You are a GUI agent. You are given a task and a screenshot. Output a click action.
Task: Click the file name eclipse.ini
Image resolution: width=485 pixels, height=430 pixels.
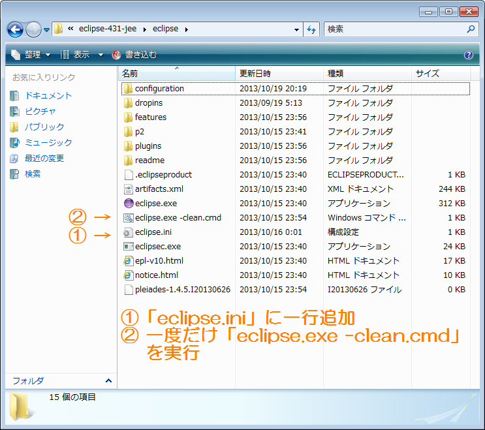(153, 232)
